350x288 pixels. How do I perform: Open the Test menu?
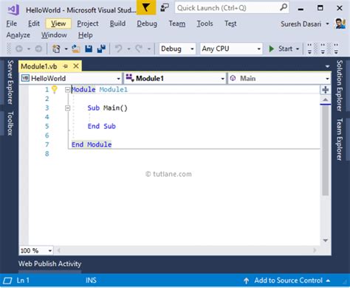pyautogui.click(x=230, y=24)
